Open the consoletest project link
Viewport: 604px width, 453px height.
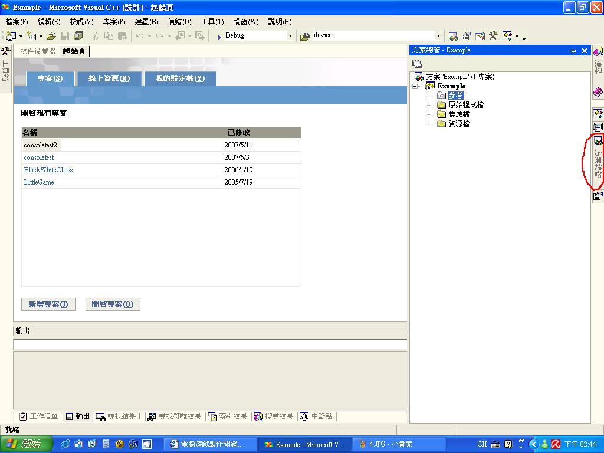coord(39,157)
